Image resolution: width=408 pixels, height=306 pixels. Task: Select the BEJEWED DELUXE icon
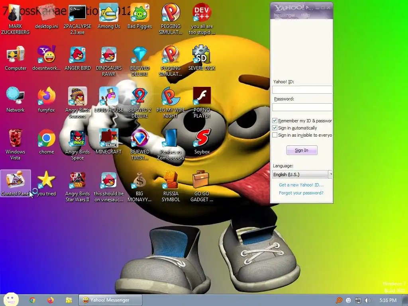click(140, 61)
